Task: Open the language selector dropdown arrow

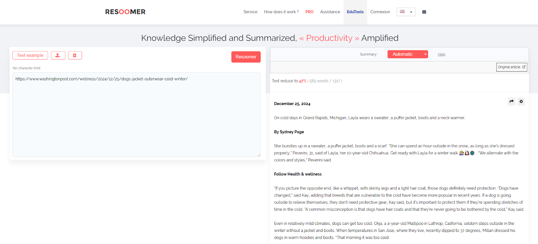Action: click(411, 12)
